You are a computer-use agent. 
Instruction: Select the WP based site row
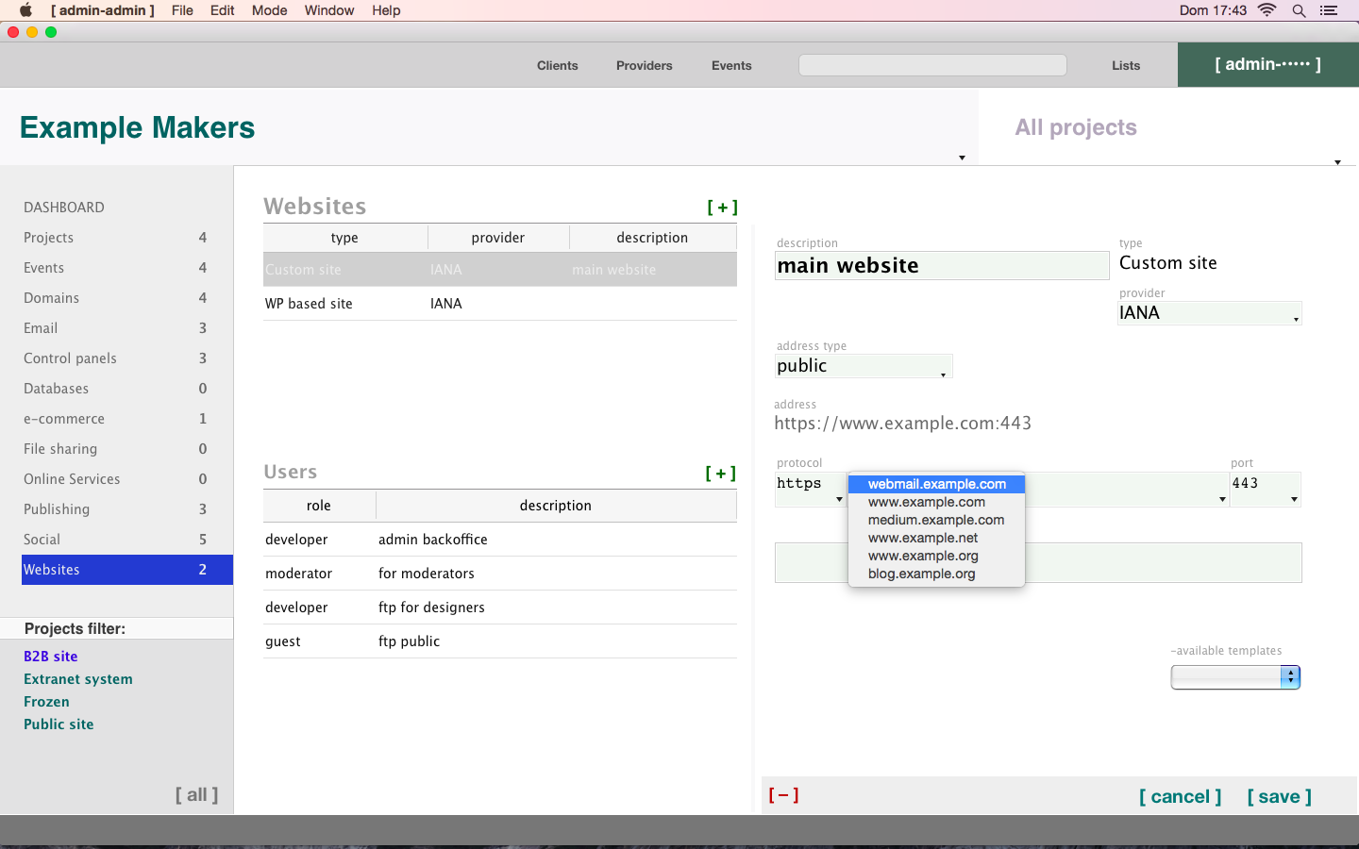(x=500, y=304)
